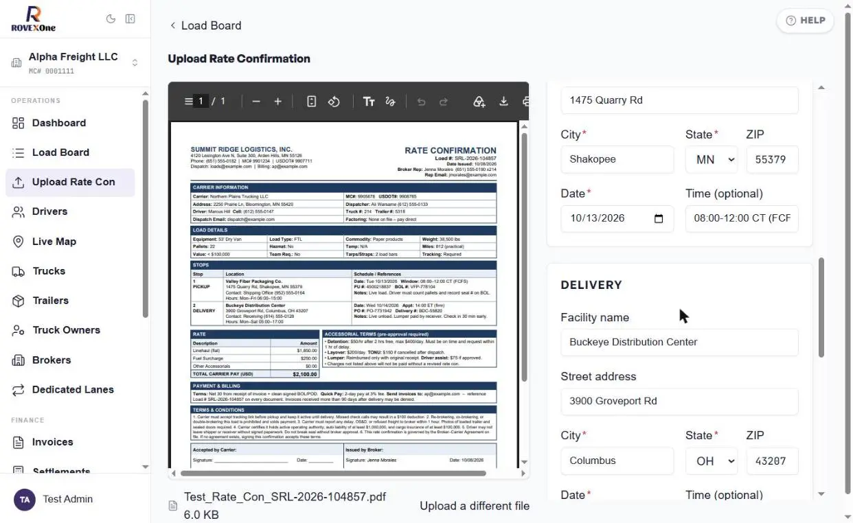This screenshot has height=523, width=853.
Task: Click pickup Time field 08:00-12:00 CT
Action: click(742, 218)
